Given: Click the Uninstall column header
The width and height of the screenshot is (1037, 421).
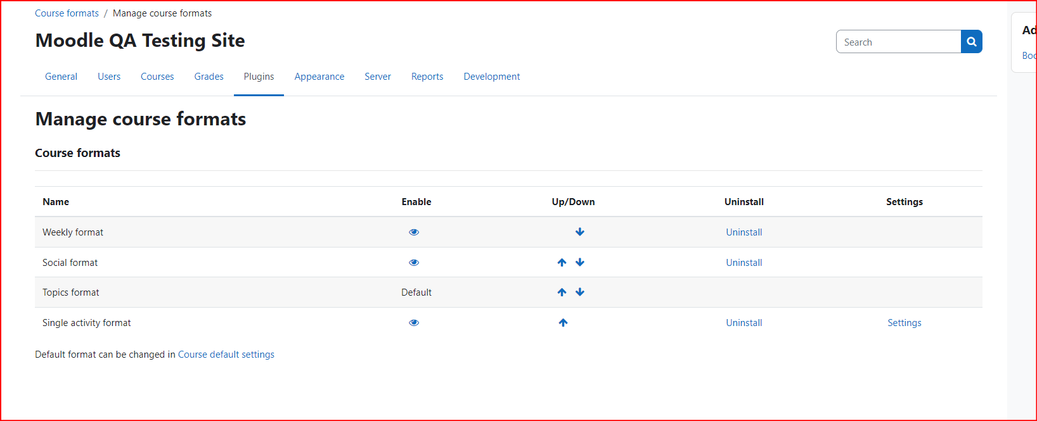Looking at the screenshot, I should pyautogui.click(x=744, y=202).
